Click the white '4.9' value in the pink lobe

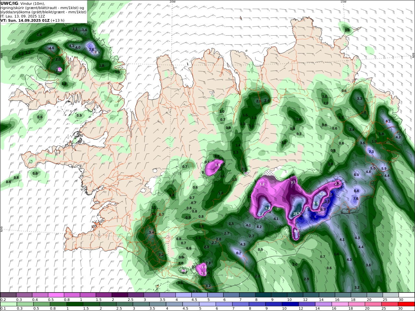click(296, 231)
